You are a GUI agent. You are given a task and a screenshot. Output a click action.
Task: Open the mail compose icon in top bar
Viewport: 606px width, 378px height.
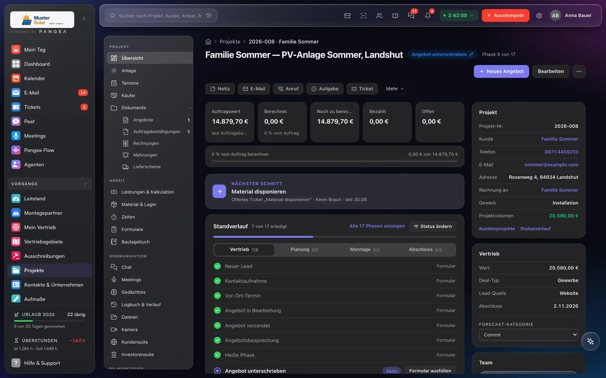pos(347,16)
